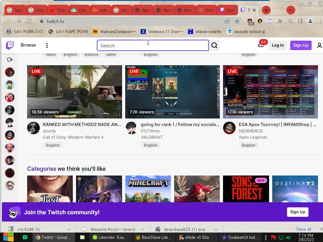The height and width of the screenshot is (242, 323).
Task: Click the politics tag
Action: (91, 55)
